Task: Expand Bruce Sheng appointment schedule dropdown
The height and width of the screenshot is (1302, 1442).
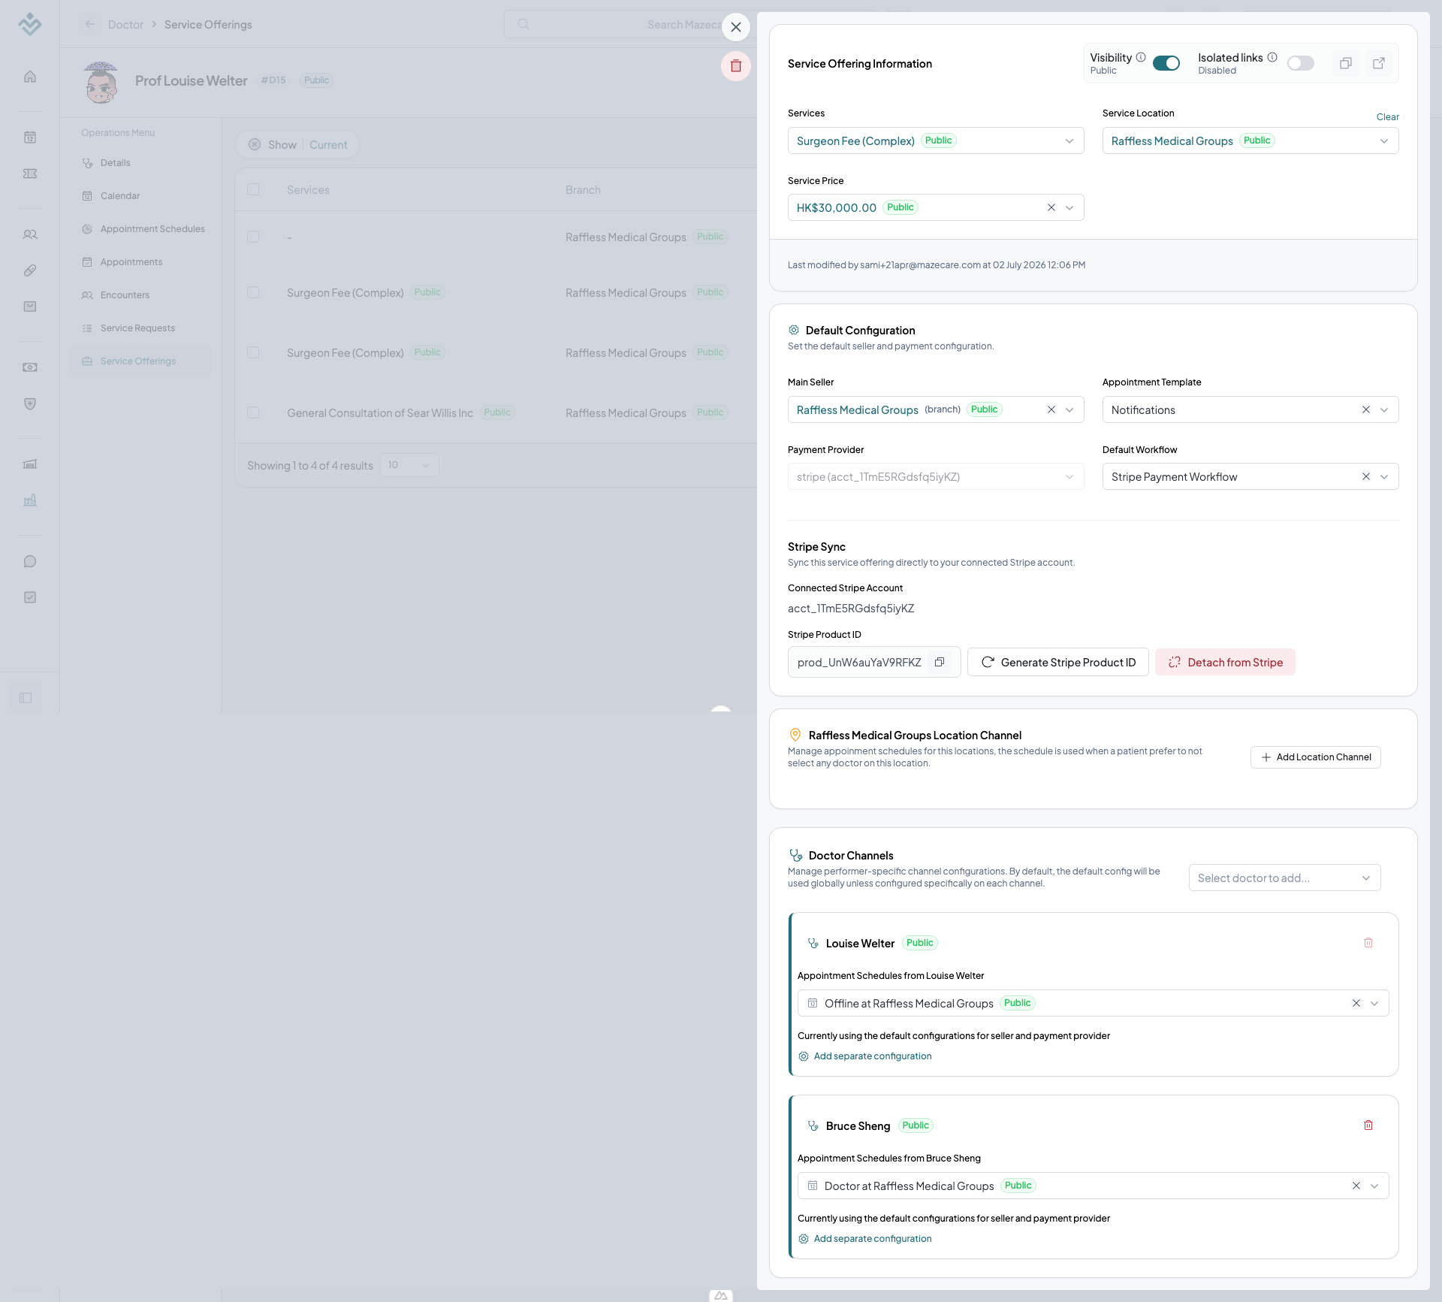Action: pos(1374,1186)
